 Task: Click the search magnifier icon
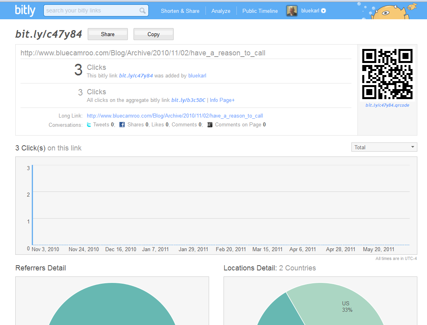pyautogui.click(x=142, y=10)
